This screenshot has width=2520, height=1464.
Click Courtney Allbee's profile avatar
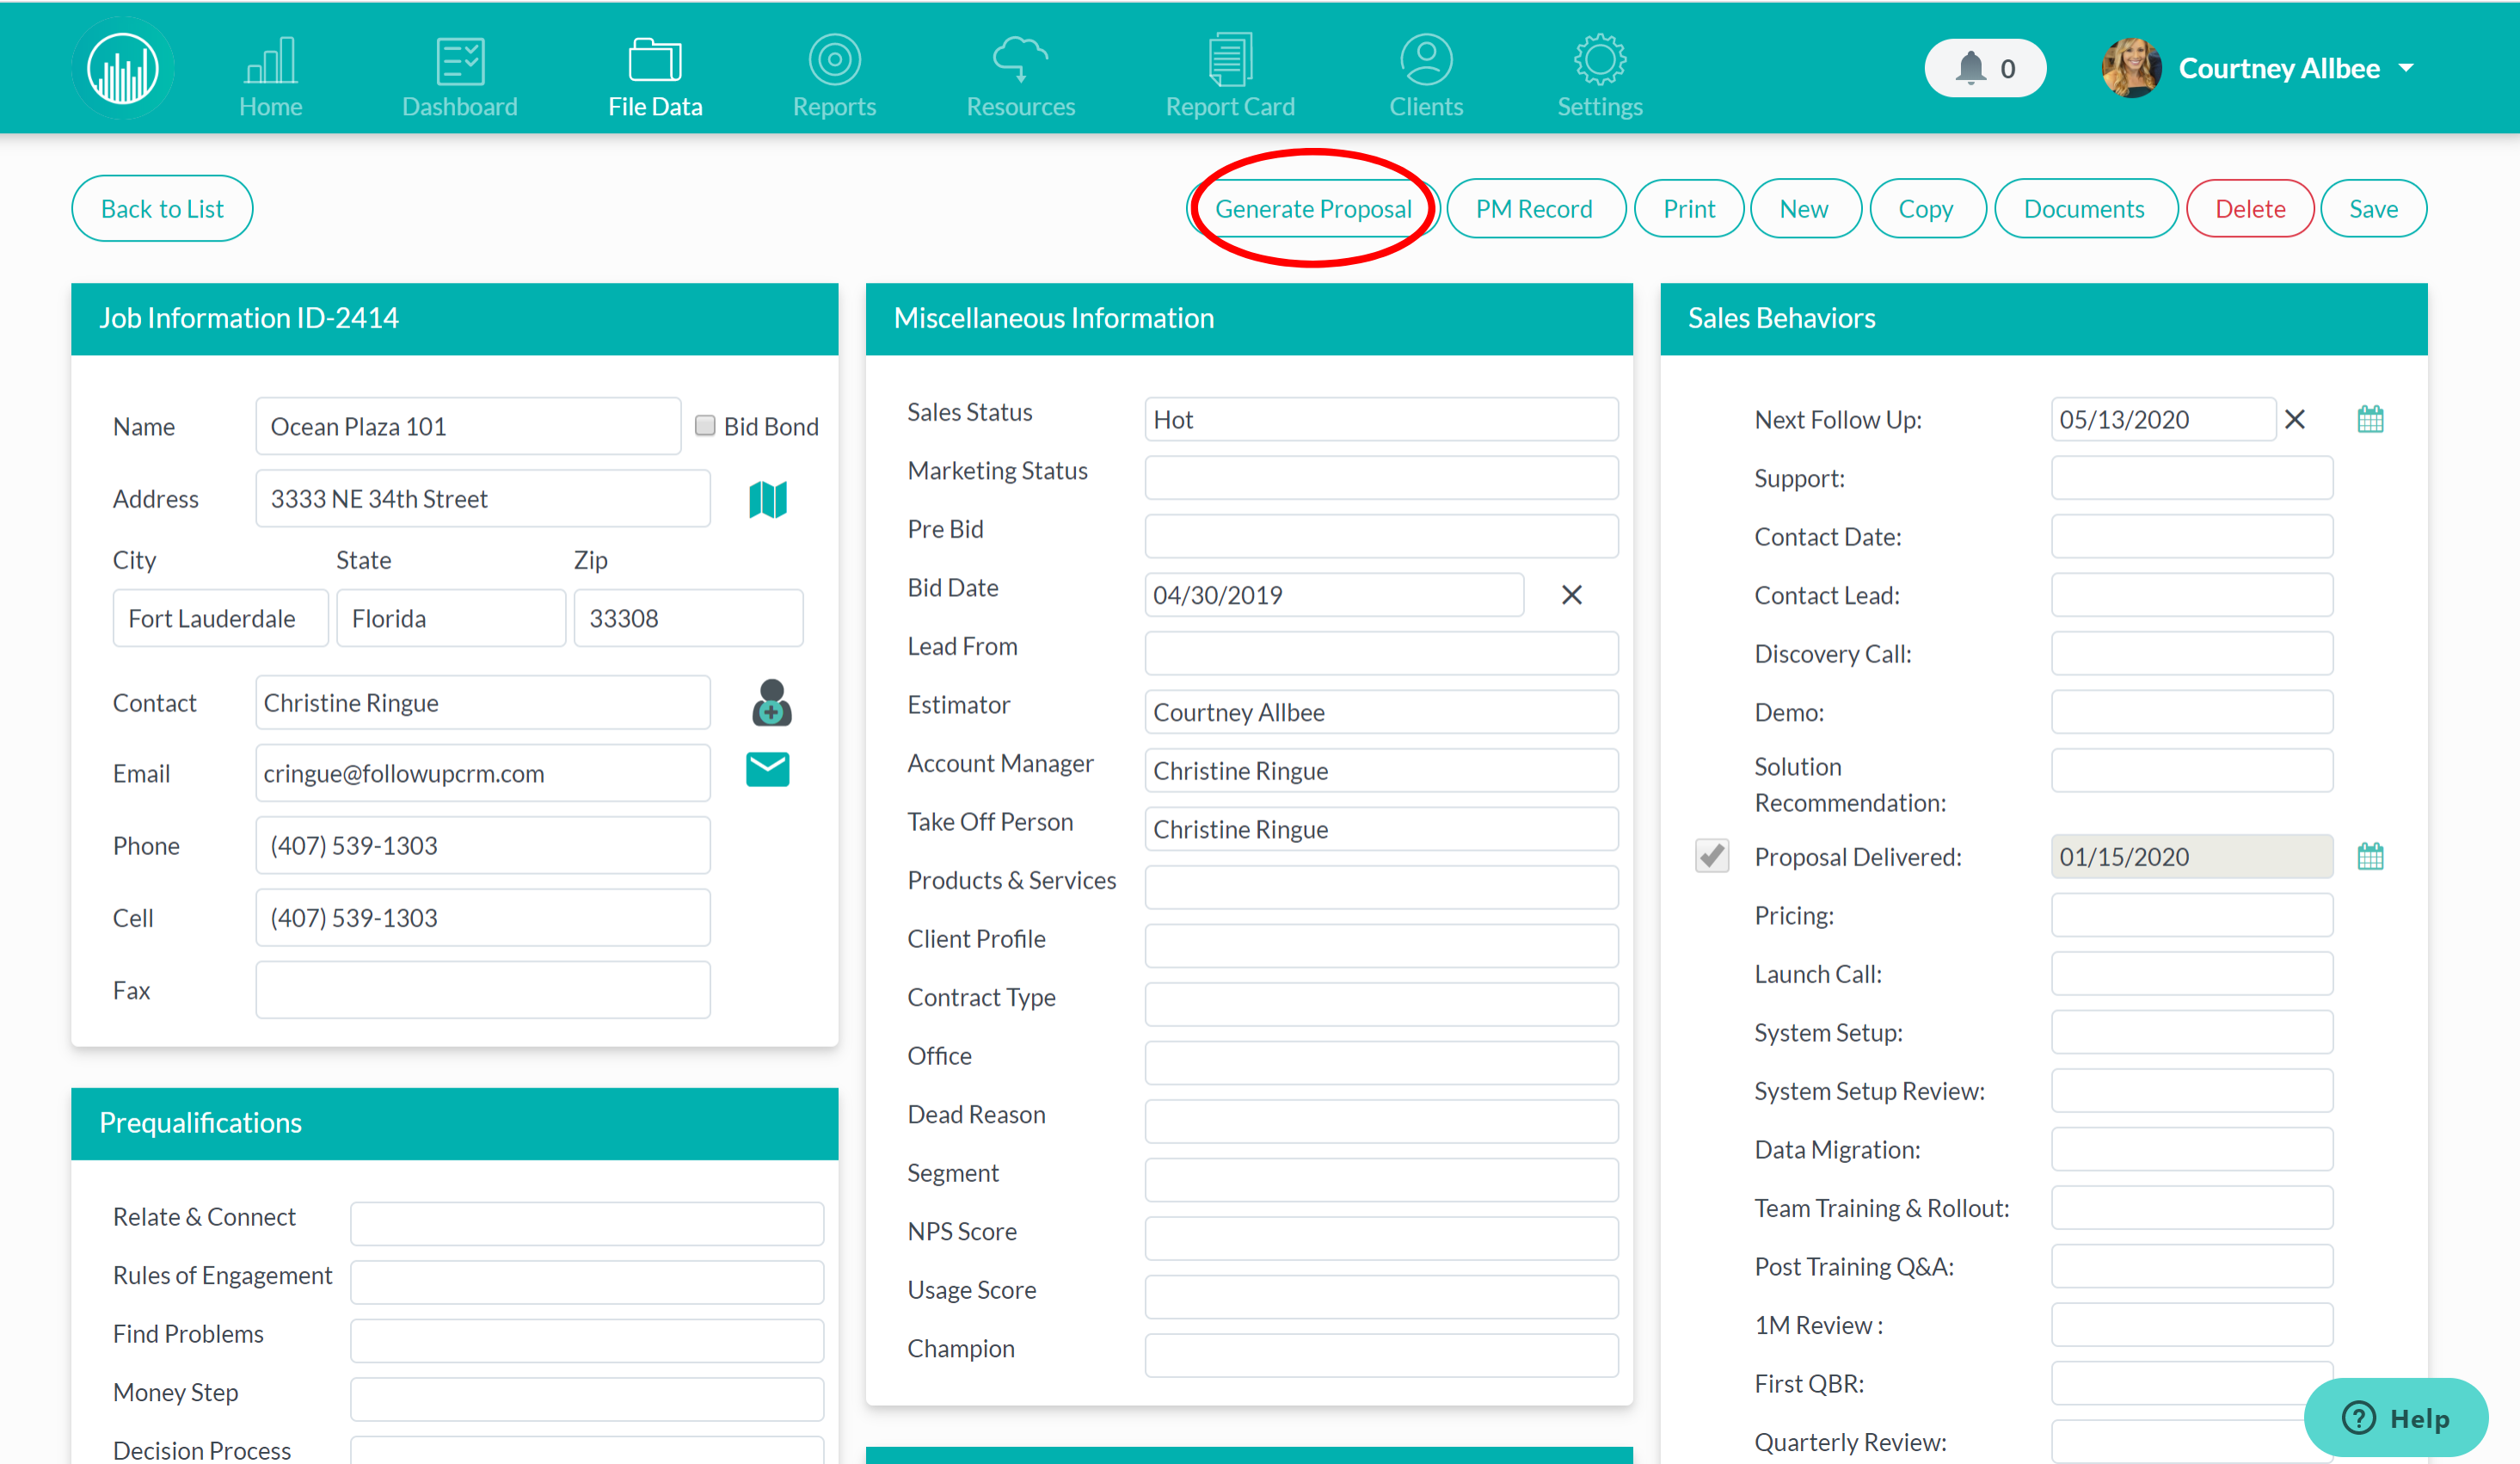[2131, 68]
